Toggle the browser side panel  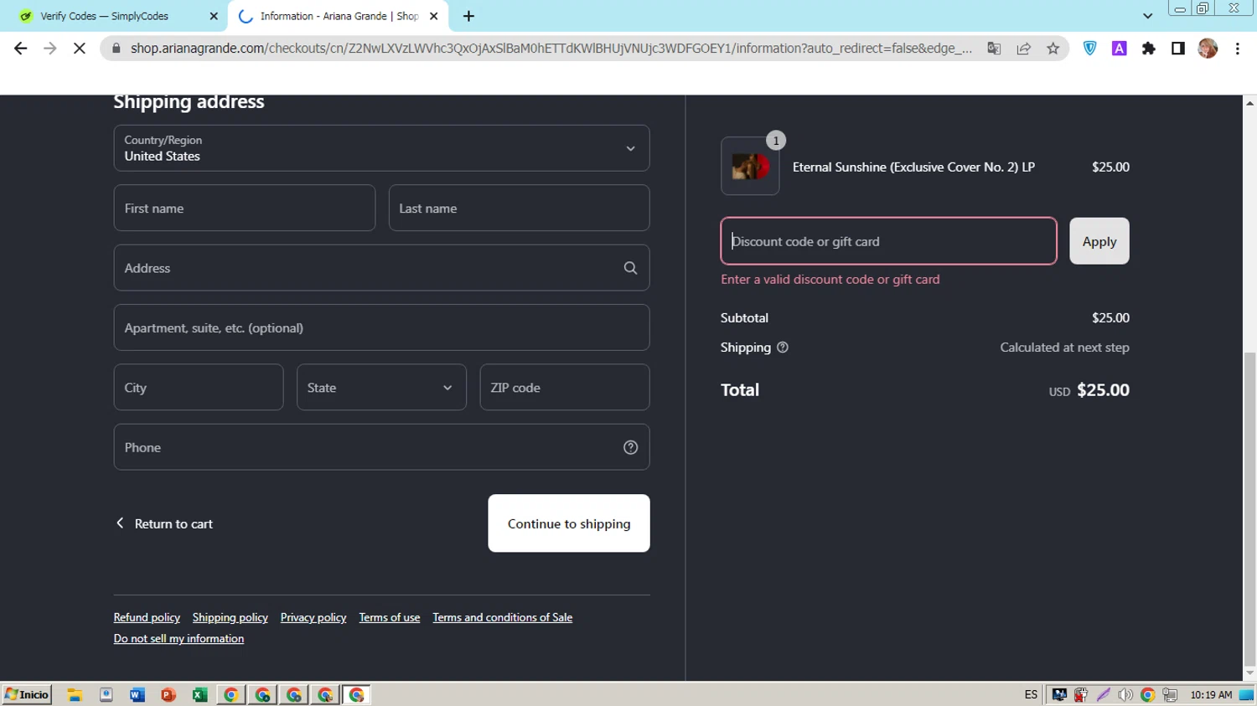(x=1178, y=49)
